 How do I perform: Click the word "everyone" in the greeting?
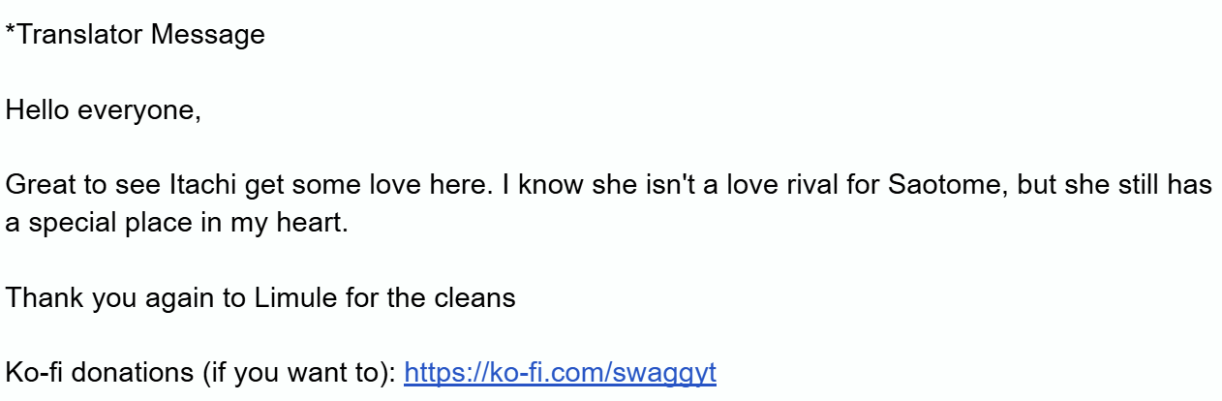(138, 110)
